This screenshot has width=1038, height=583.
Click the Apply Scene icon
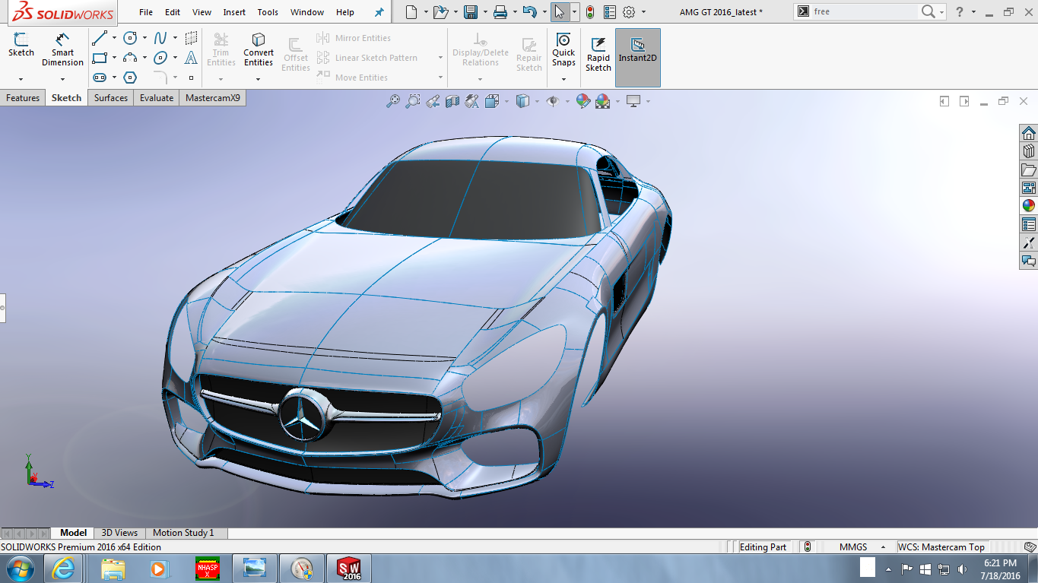coord(602,101)
